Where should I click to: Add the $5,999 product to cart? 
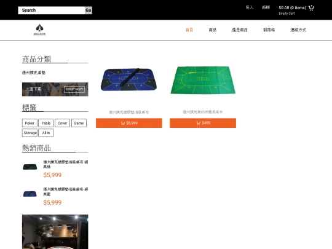(129, 123)
